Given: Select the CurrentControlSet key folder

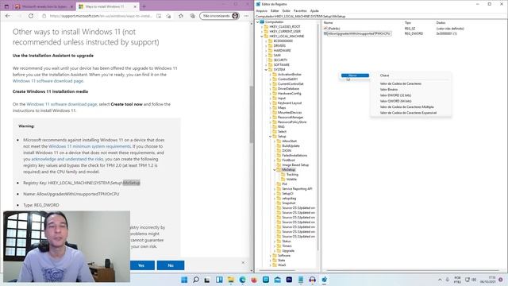Looking at the screenshot, I should click(x=288, y=84).
